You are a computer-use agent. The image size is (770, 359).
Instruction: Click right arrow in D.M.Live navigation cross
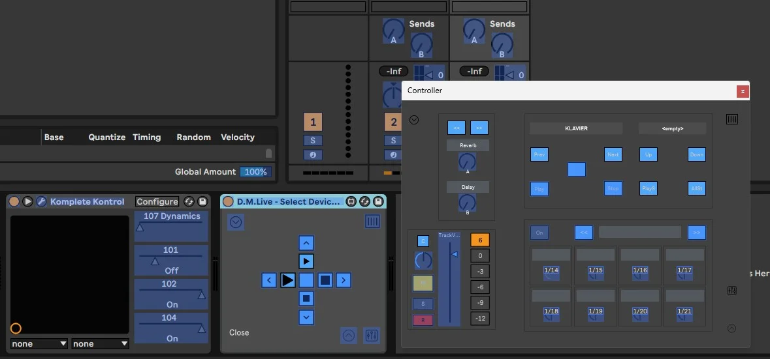[344, 280]
